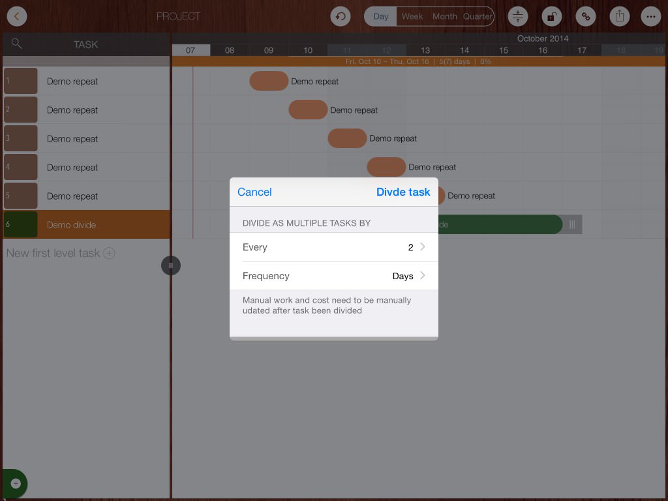Screen dimensions: 668x501
Task: Toggle the unlock padlock icon
Action: (x=552, y=16)
